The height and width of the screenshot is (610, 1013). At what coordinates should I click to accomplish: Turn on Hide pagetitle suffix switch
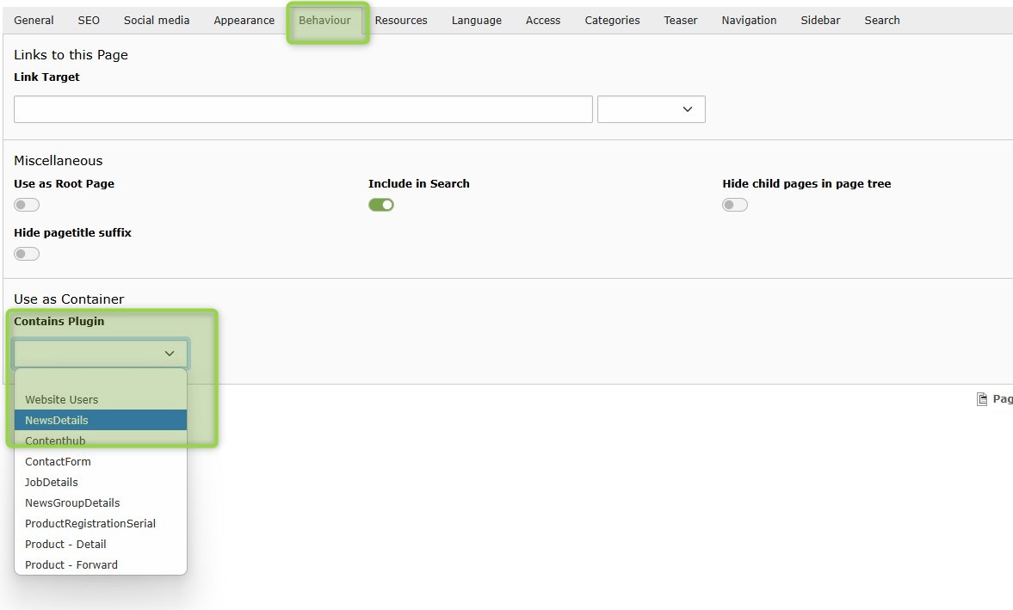pos(27,254)
